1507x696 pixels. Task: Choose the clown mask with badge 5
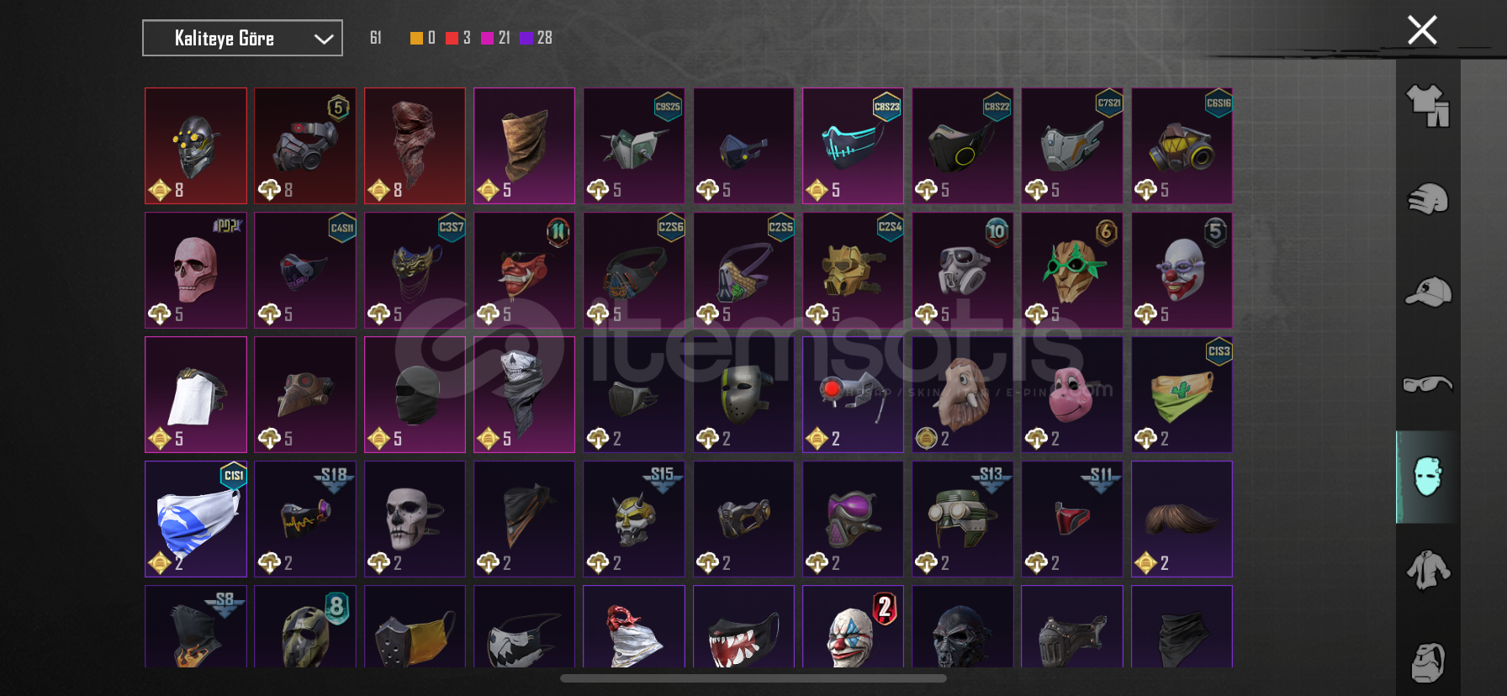1182,270
